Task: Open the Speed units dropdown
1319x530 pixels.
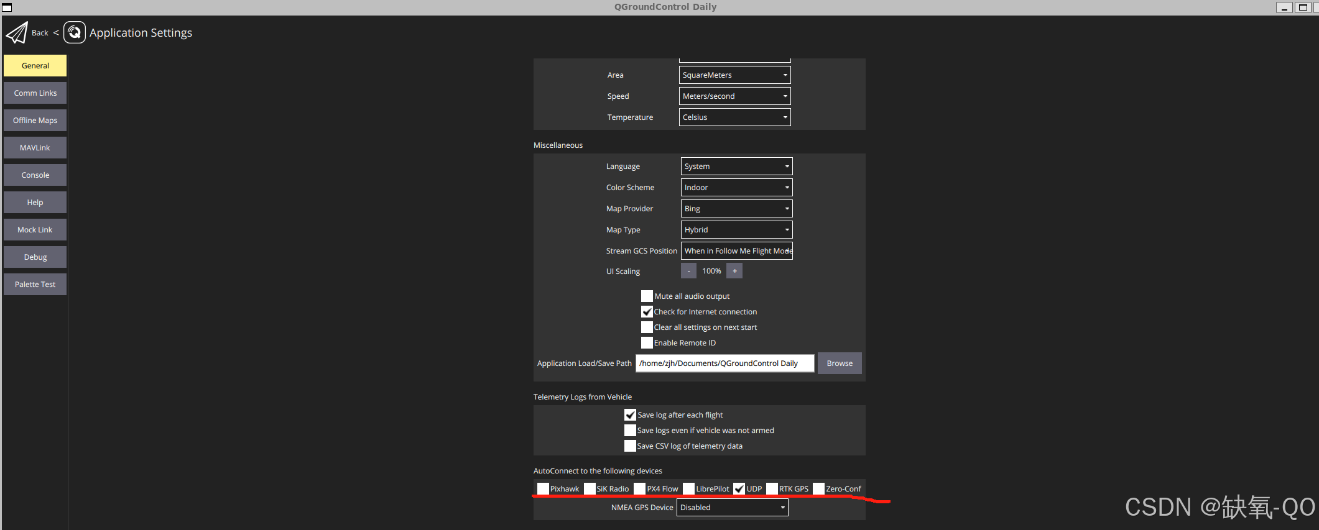Action: (x=734, y=96)
